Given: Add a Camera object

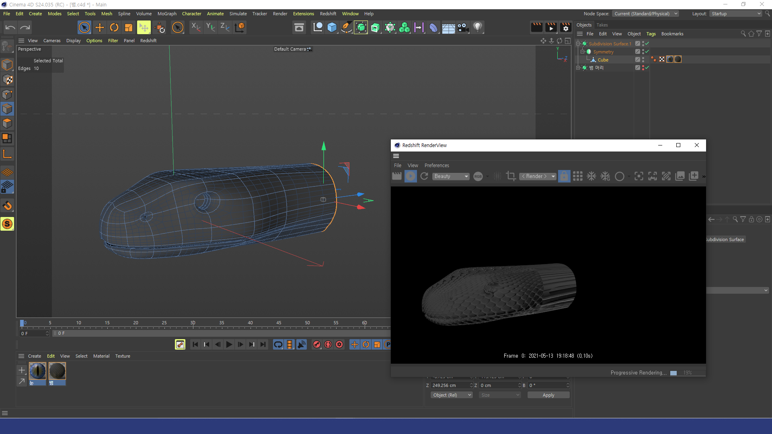Looking at the screenshot, I should click(463, 27).
